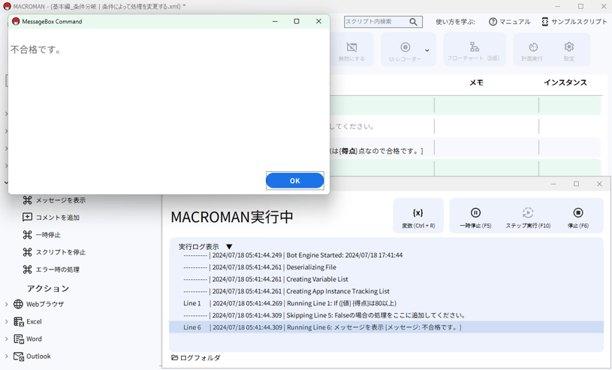The width and height of the screenshot is (612, 370).
Task: Expand the Webブラウザ category
Action: (6, 304)
